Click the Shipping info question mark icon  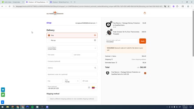112,59
